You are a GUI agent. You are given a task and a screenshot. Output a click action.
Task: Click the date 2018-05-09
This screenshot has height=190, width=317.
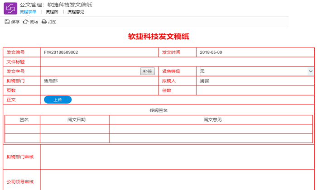click(x=211, y=52)
